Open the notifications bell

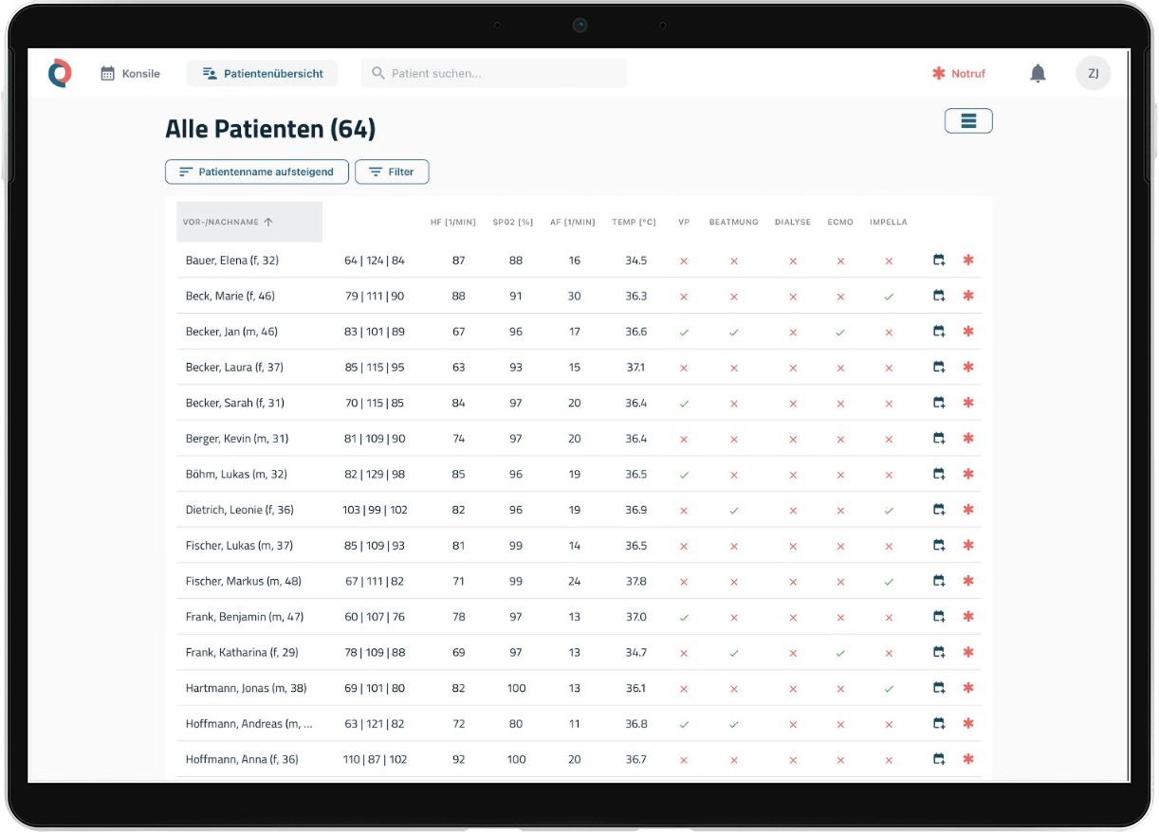tap(1038, 73)
